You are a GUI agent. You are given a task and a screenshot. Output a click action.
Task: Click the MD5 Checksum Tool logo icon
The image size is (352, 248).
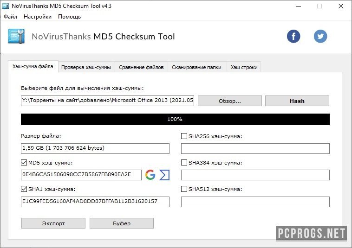pyautogui.click(x=16, y=37)
